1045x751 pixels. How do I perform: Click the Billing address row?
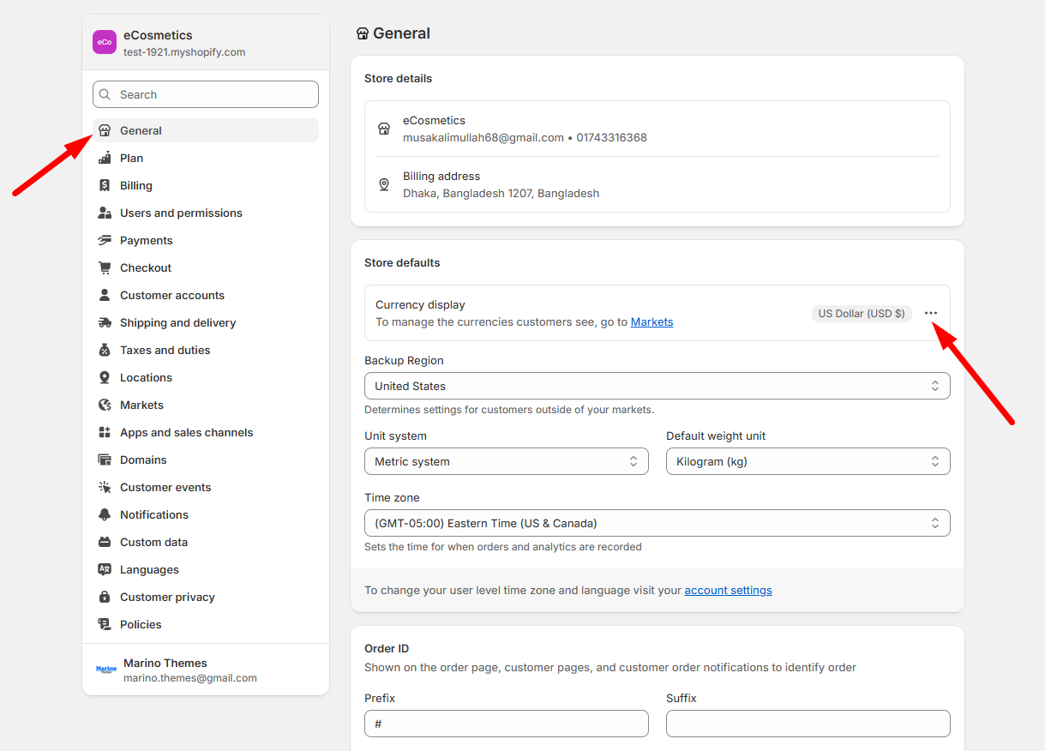coord(657,184)
